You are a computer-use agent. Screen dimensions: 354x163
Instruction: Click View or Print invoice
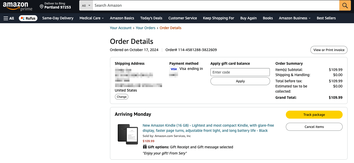(x=329, y=50)
